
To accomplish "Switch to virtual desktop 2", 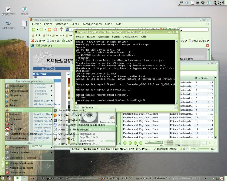I will point(24,178).
